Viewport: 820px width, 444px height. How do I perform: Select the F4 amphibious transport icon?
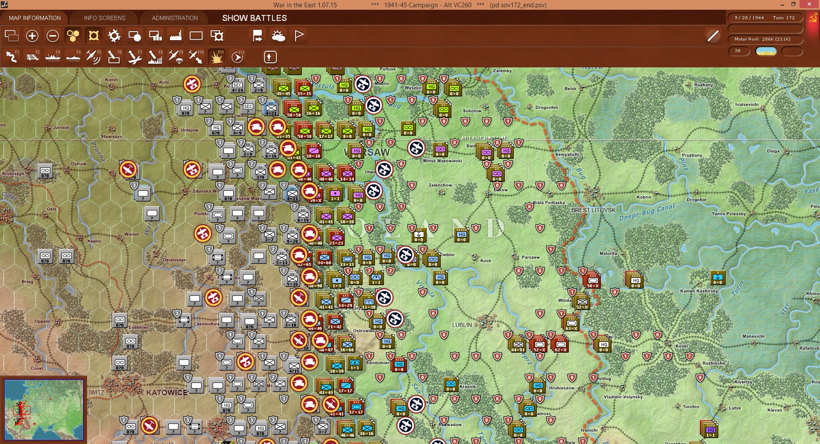tap(73, 57)
